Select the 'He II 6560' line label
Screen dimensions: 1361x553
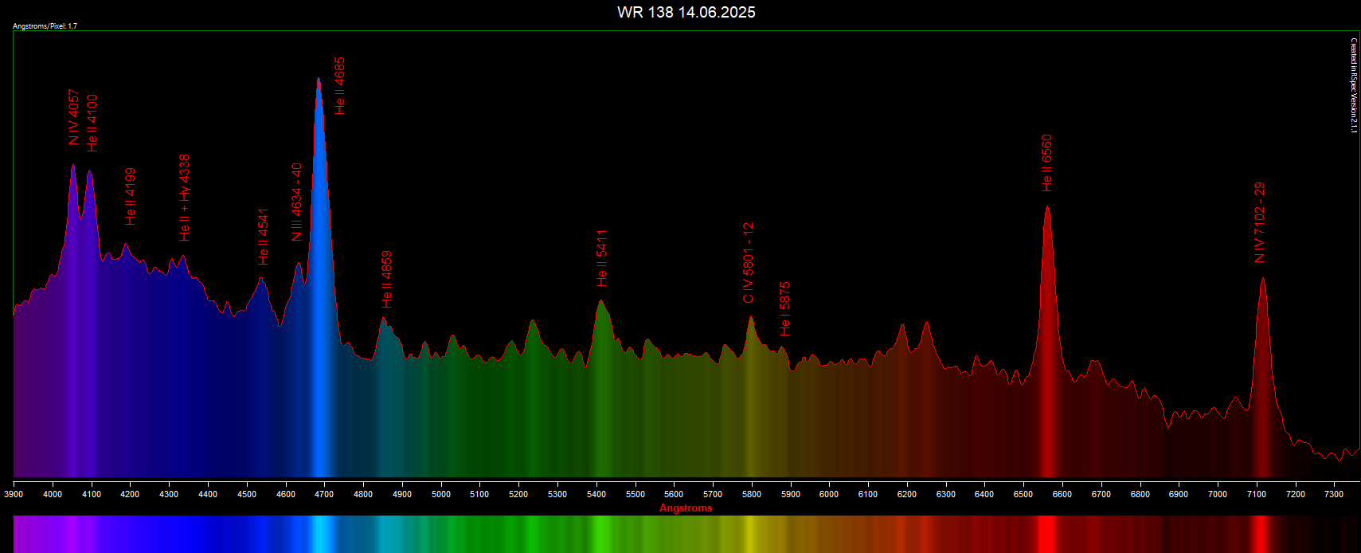1047,163
